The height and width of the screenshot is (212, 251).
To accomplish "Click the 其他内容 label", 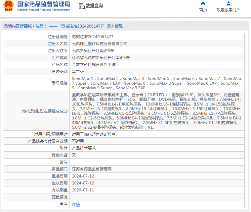I will pos(60,155).
